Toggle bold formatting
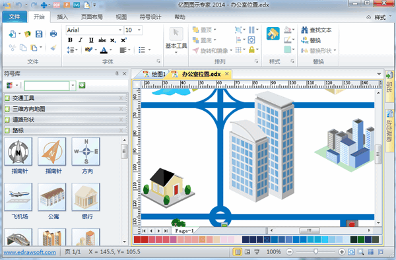The image size is (396, 260). pyautogui.click(x=70, y=40)
